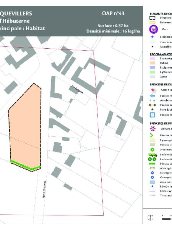Click the purple train station (Gare) icon
172x230 pixels.
tap(153, 29)
